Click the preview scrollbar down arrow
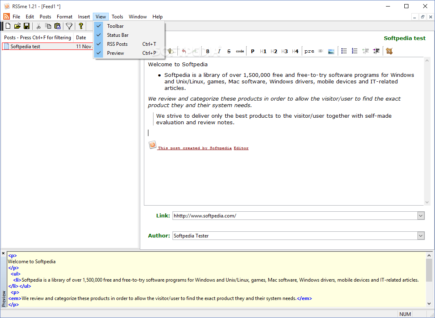Screen dimensions: 435x318 (x=429, y=304)
